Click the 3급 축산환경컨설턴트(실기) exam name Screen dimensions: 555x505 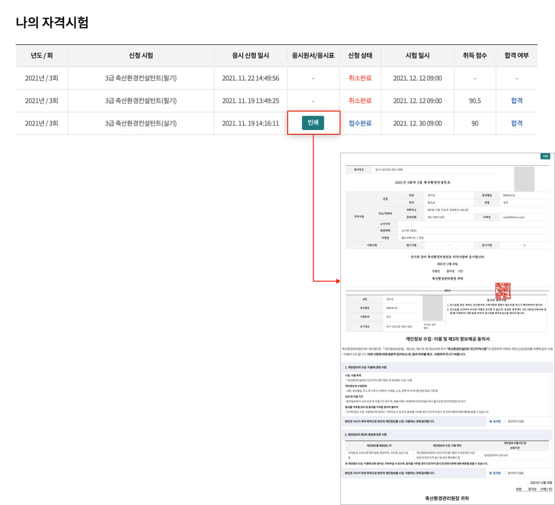(141, 123)
